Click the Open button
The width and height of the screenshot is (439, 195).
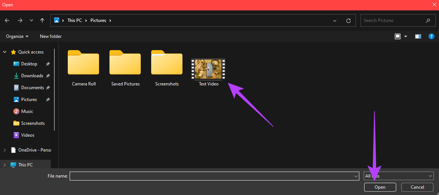coord(380,187)
